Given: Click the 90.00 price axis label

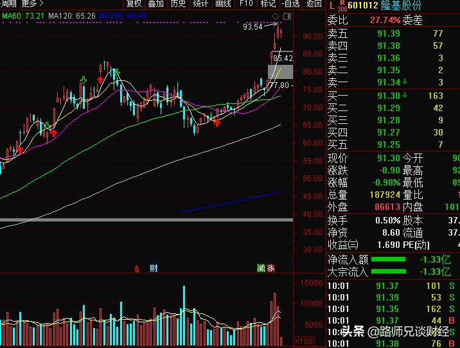Looking at the screenshot, I should coord(312,37).
